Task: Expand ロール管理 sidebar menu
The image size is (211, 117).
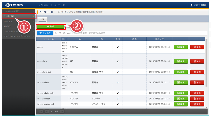Action: point(18,21)
